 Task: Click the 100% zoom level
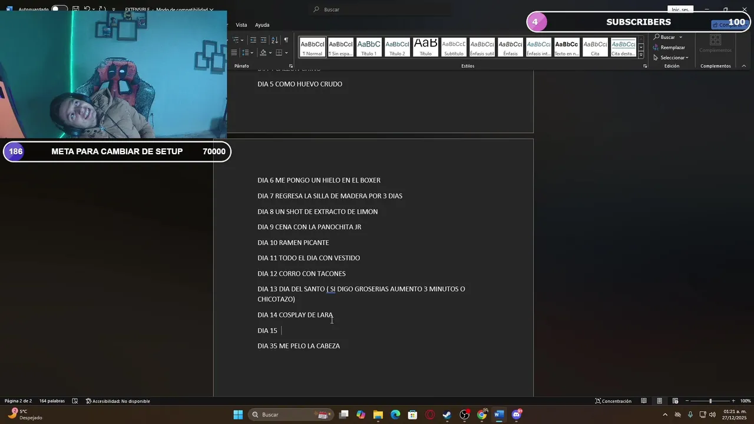click(745, 401)
